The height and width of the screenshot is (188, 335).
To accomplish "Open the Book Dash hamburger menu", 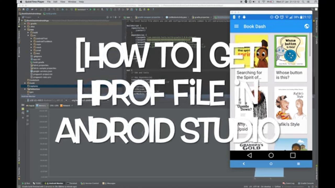I will point(236,26).
